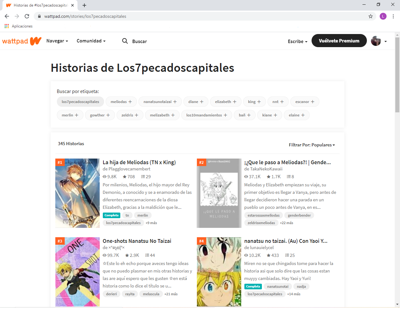
Task: Open story One-shots Nanatsu No Taizai
Action: [x=137, y=241]
